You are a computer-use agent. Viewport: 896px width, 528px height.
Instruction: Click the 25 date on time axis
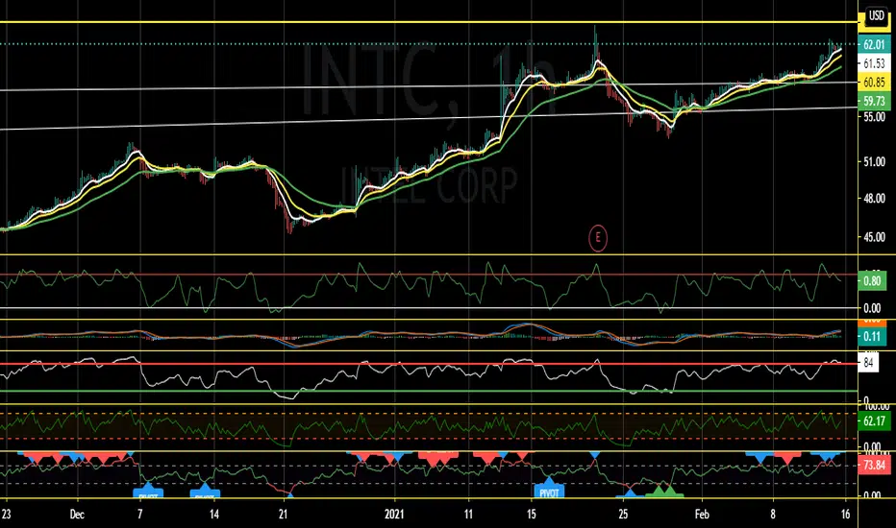623,515
